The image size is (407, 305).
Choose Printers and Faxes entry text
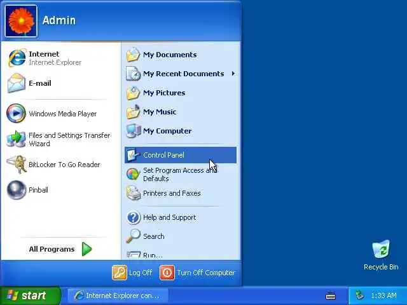pyautogui.click(x=172, y=193)
